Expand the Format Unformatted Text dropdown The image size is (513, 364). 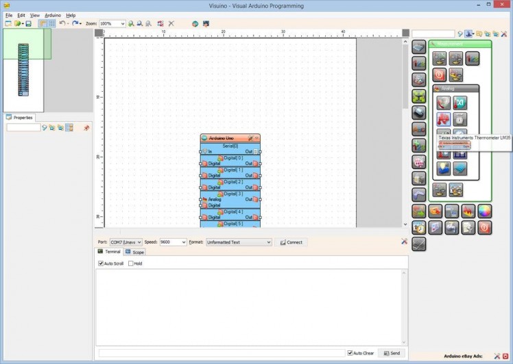coord(239,242)
